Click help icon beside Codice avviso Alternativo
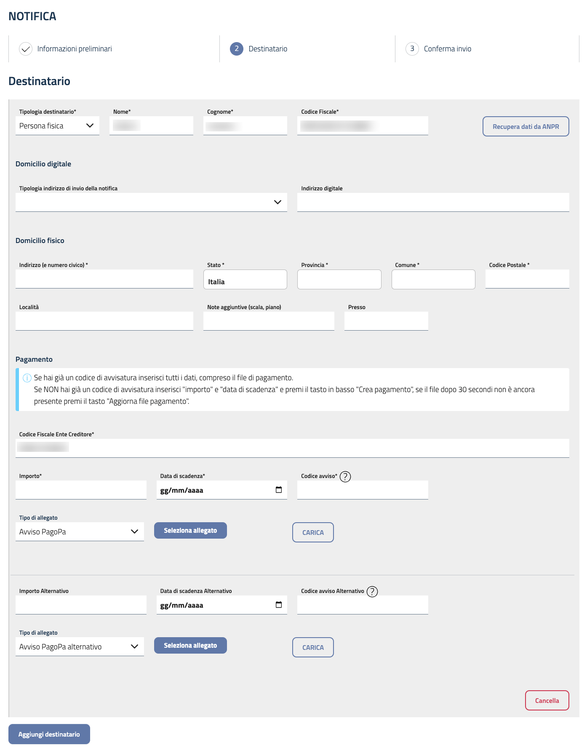Viewport: 587px width, 753px height. (372, 591)
